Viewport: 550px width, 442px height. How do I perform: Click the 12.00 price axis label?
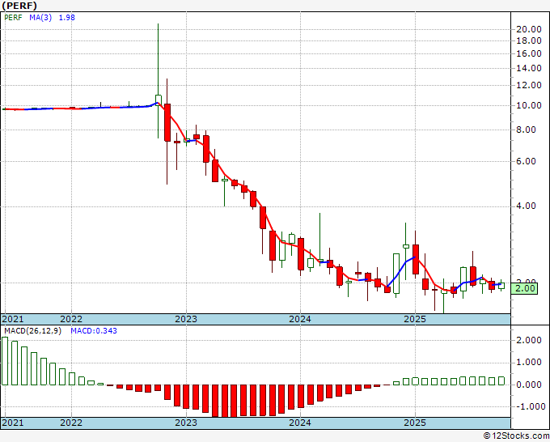(x=529, y=85)
